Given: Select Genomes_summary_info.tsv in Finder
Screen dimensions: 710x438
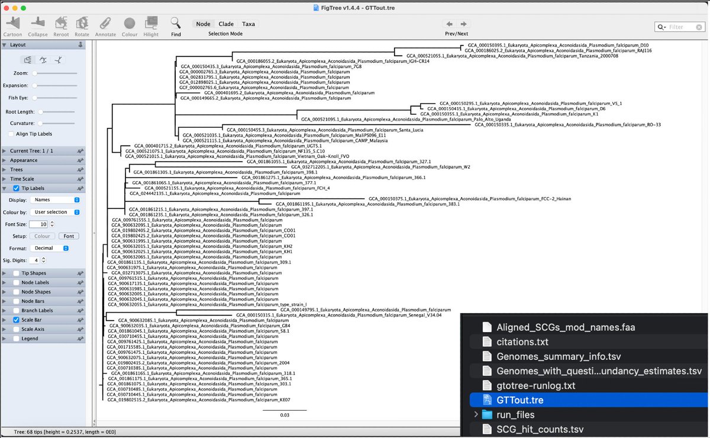Looking at the screenshot, I should tap(559, 356).
